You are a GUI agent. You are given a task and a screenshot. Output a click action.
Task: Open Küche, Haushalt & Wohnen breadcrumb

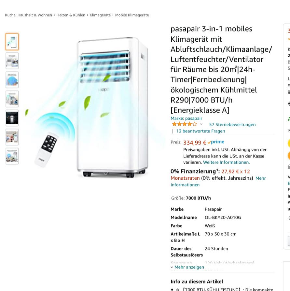point(28,15)
